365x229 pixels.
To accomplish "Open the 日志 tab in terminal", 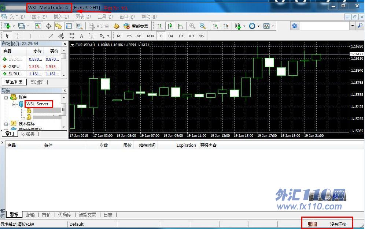I will click(108, 215).
